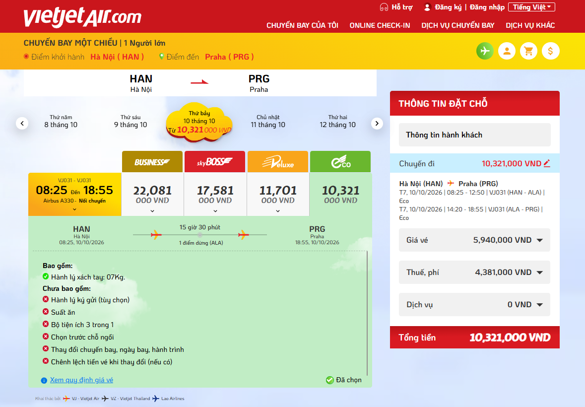
Task: Select Chủ nhật 11 tháng 10 date
Action: pyautogui.click(x=268, y=122)
